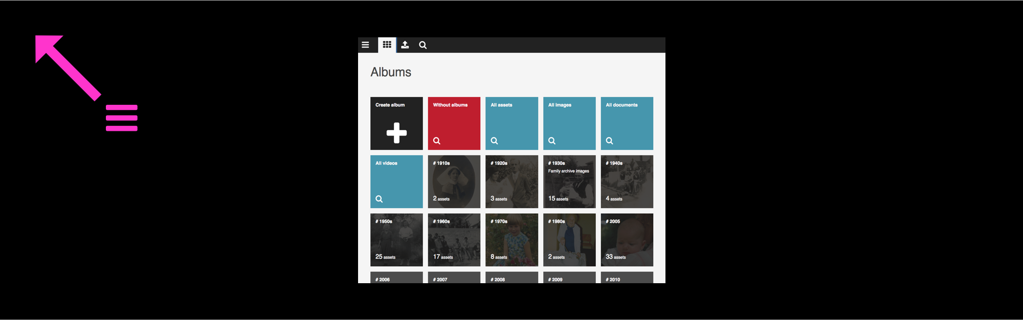Click the plus icon to create album
Viewport: 1023px width, 320px height.
click(396, 133)
